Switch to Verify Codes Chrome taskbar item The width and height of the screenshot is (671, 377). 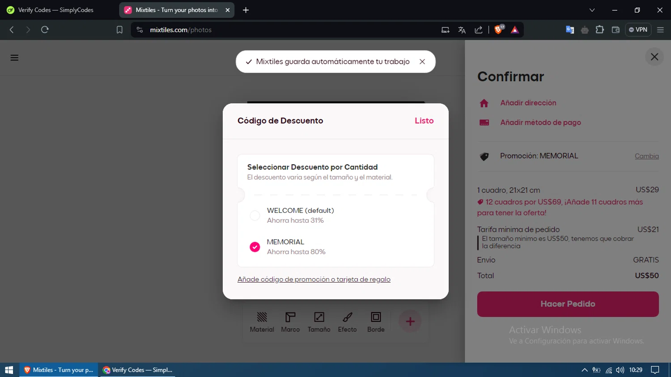(138, 370)
